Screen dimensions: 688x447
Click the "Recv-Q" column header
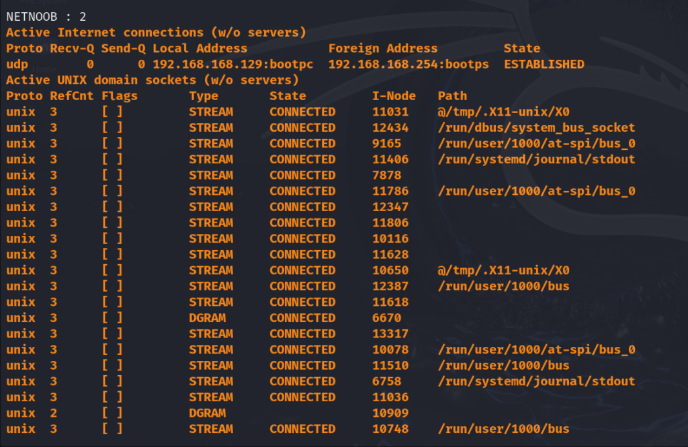(72, 48)
